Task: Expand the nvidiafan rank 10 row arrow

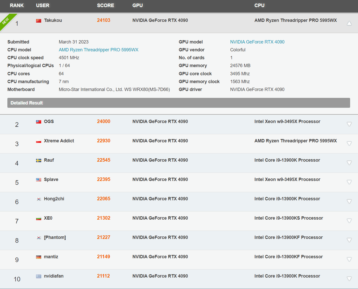Action: click(349, 279)
